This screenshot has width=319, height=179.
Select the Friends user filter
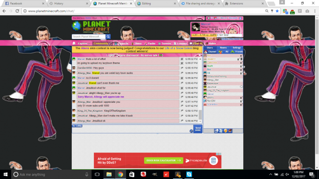(x=237, y=52)
